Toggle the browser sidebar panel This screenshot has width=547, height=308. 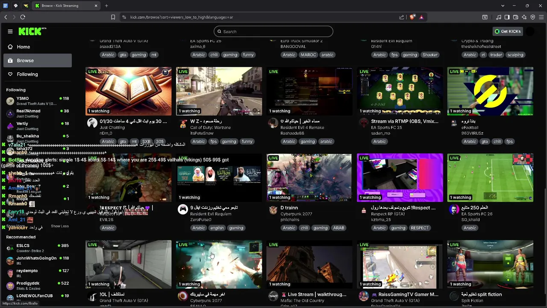click(507, 17)
